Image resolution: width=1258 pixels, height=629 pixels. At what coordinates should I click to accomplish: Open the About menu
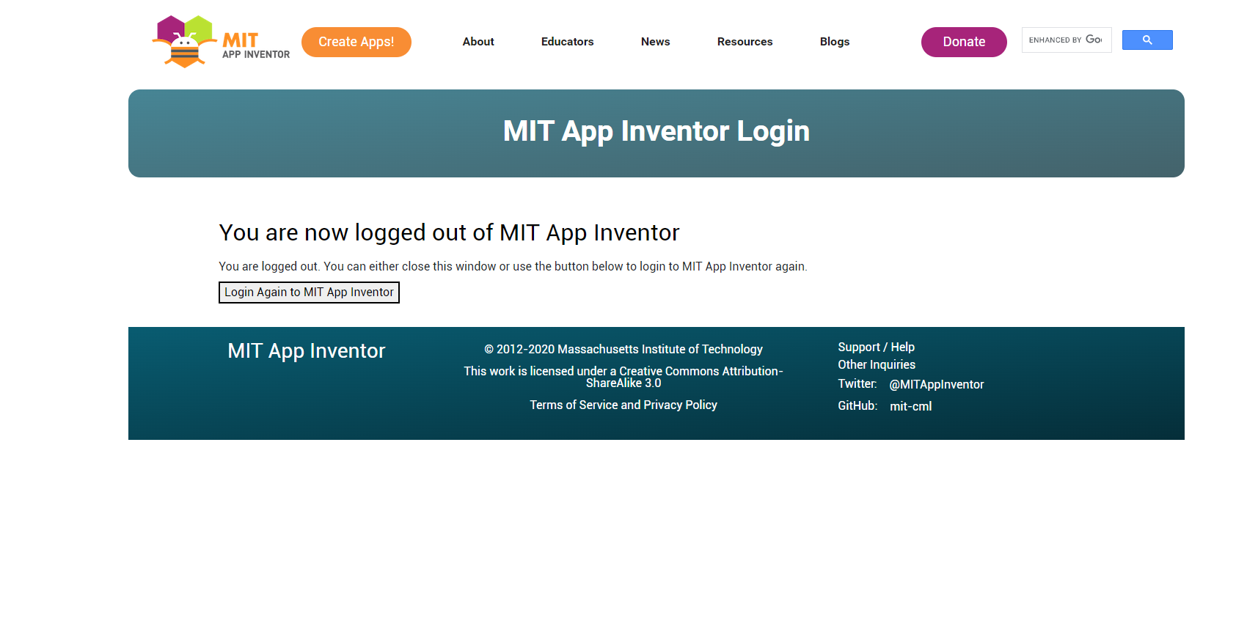pos(478,42)
